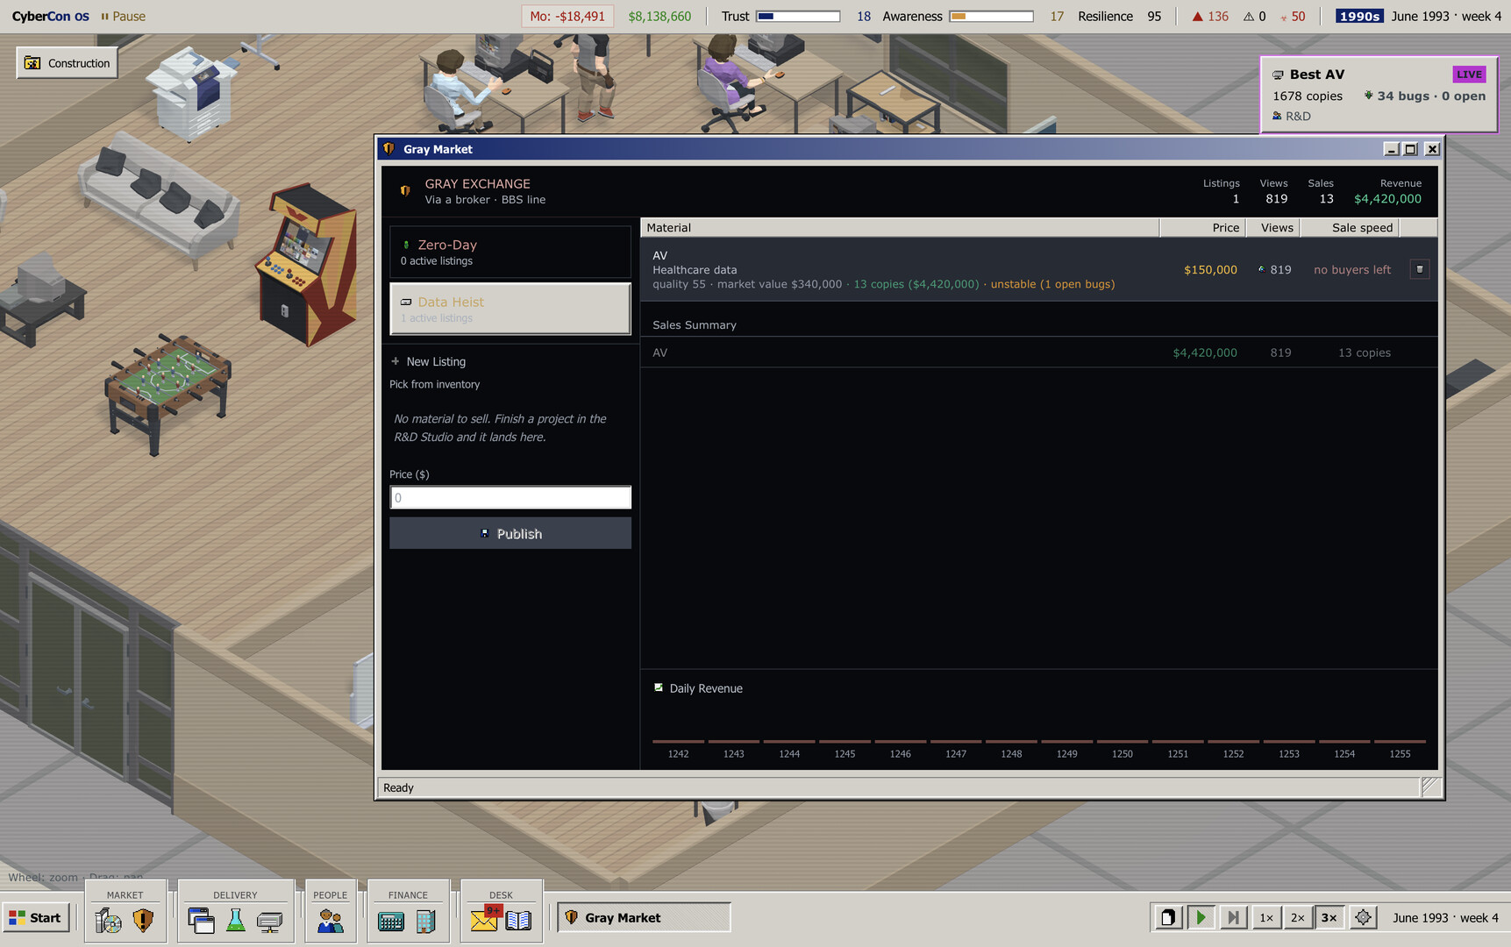Click the AV Healthcare data listing row

(1039, 269)
